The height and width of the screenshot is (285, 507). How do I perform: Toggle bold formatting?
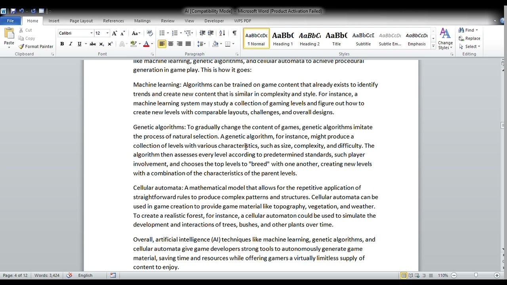coord(62,44)
